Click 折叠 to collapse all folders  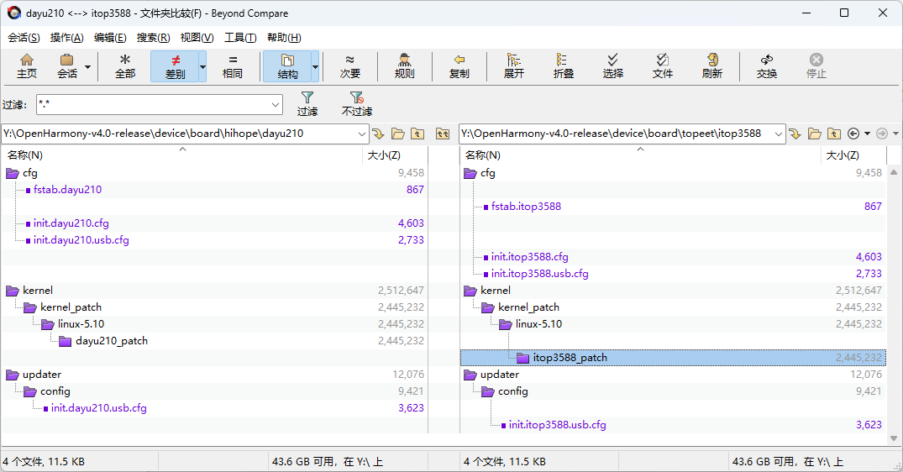click(x=563, y=66)
